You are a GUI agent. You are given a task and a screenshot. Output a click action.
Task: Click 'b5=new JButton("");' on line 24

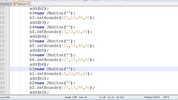52,41
